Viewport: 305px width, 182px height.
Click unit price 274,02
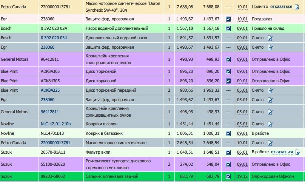click(186, 164)
